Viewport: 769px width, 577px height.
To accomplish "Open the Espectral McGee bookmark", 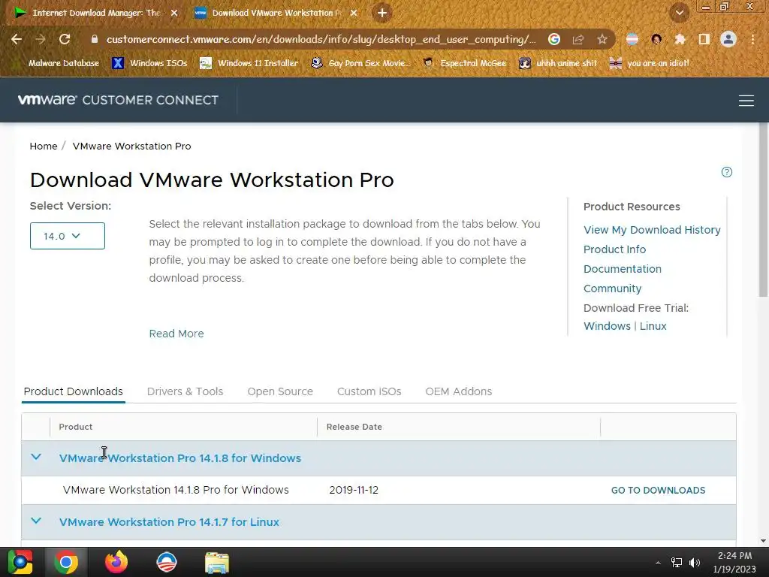I will 464,63.
